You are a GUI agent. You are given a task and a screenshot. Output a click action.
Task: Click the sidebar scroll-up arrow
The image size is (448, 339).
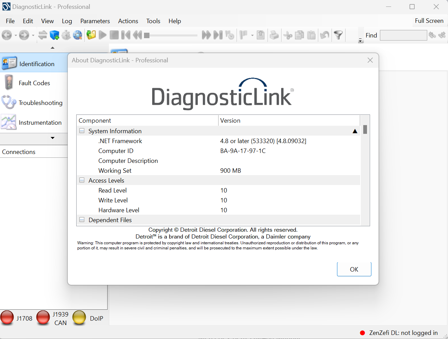coord(52,48)
